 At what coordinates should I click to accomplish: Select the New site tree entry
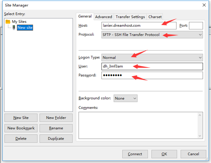[25, 28]
